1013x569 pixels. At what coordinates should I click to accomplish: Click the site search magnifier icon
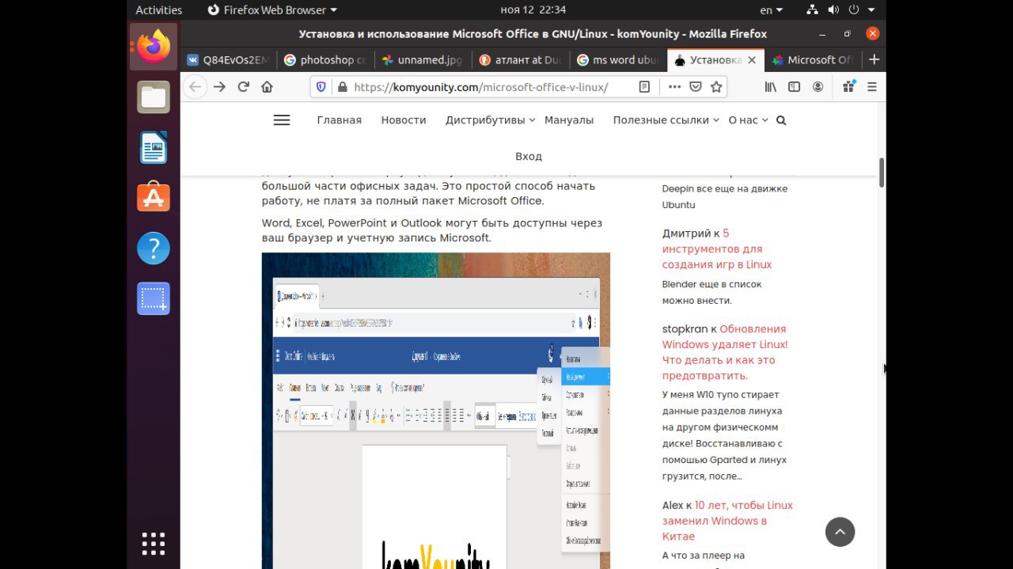[x=781, y=120]
